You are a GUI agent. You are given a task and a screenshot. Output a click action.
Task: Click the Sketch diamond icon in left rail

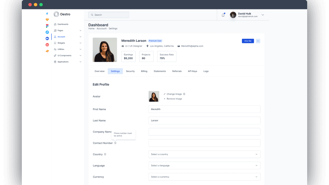(x=47, y=20)
